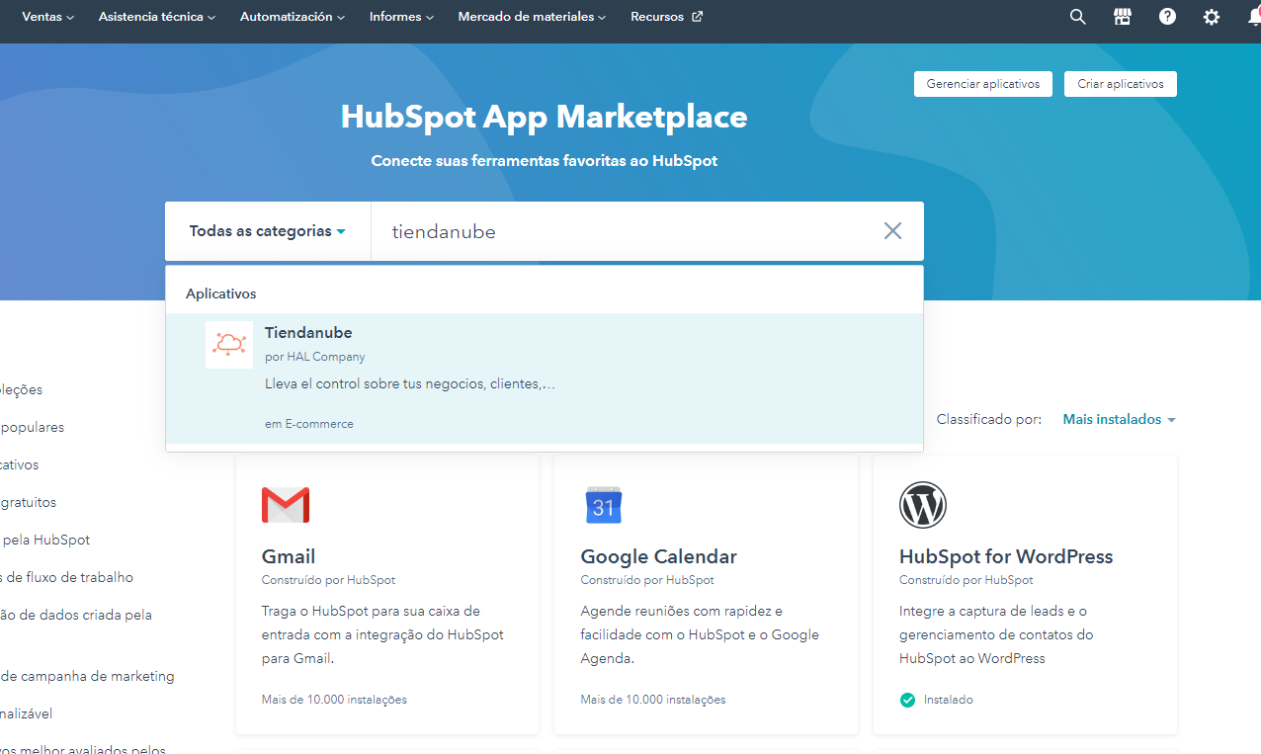The image size is (1261, 754).
Task: Click the Gerenciar aplicativos button
Action: tap(983, 84)
